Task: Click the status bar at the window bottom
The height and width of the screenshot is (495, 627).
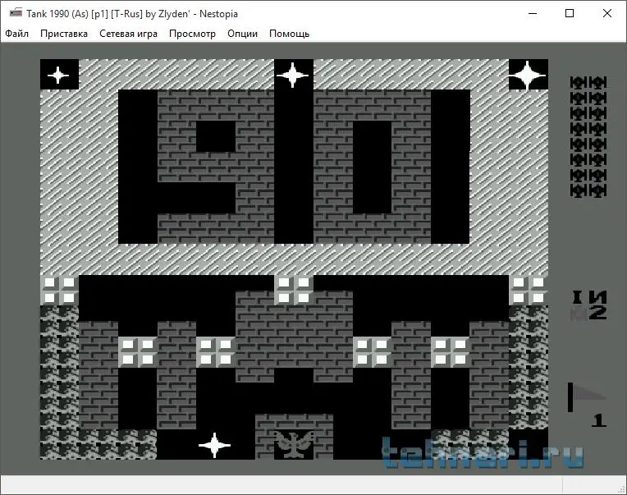Action: [313, 484]
